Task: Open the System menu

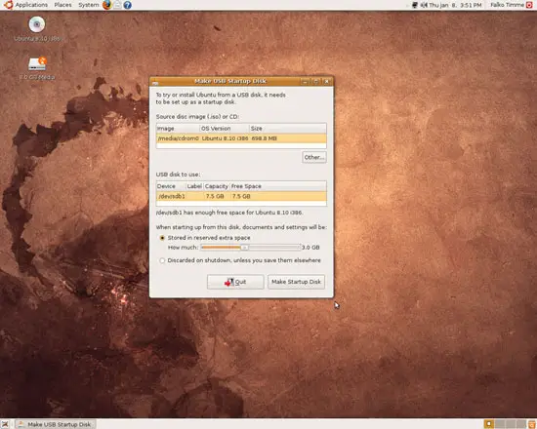Action: click(x=88, y=5)
